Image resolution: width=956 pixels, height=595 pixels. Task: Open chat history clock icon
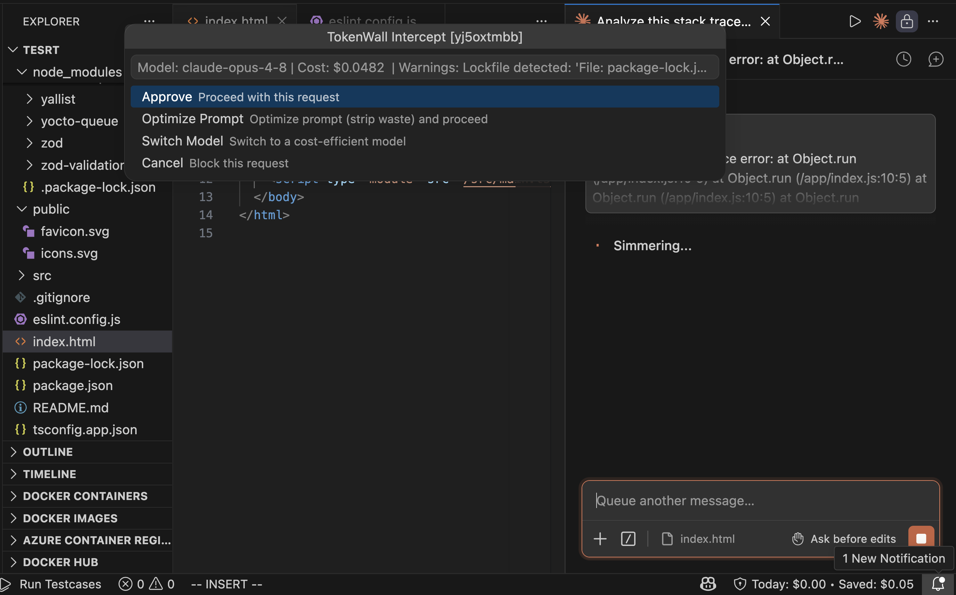[x=903, y=59]
